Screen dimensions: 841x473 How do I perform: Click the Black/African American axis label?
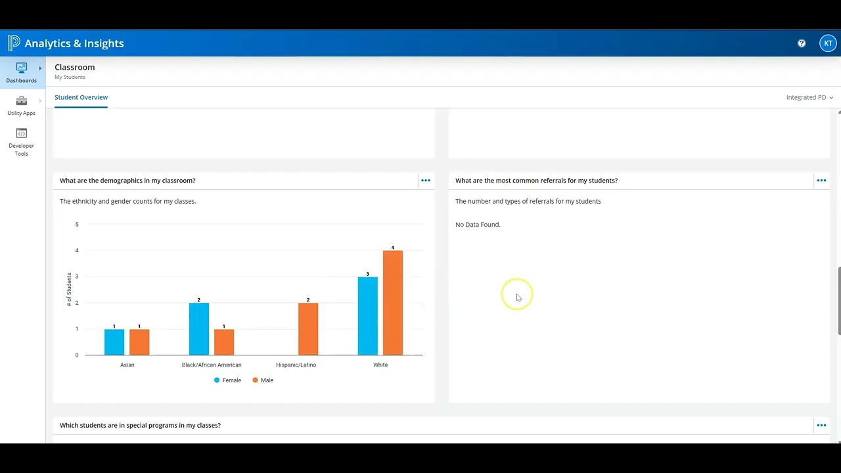[212, 365]
